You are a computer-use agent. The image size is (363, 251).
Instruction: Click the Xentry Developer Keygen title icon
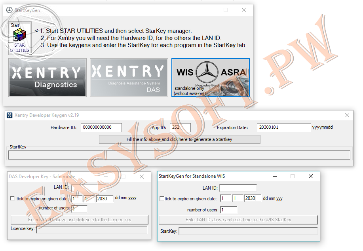(10, 115)
